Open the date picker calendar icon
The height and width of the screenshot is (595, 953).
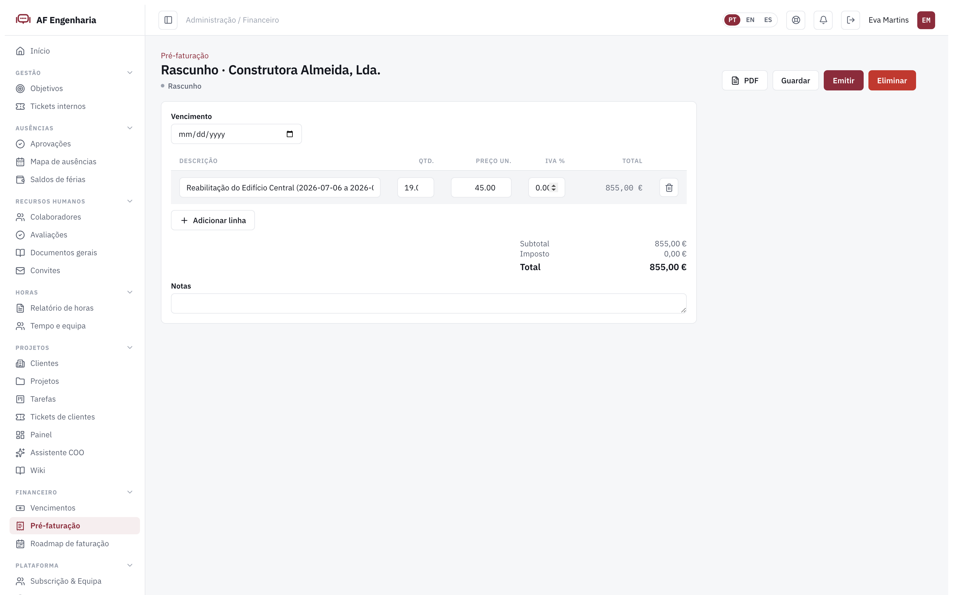click(x=289, y=134)
